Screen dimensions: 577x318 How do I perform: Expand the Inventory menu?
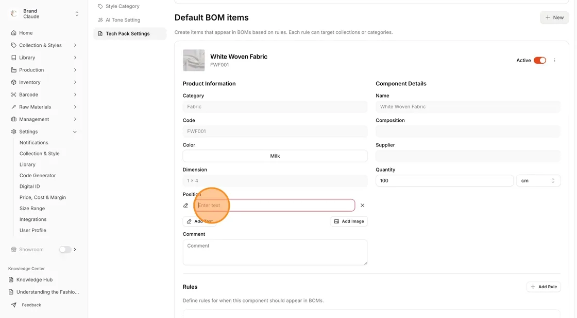coord(75,82)
